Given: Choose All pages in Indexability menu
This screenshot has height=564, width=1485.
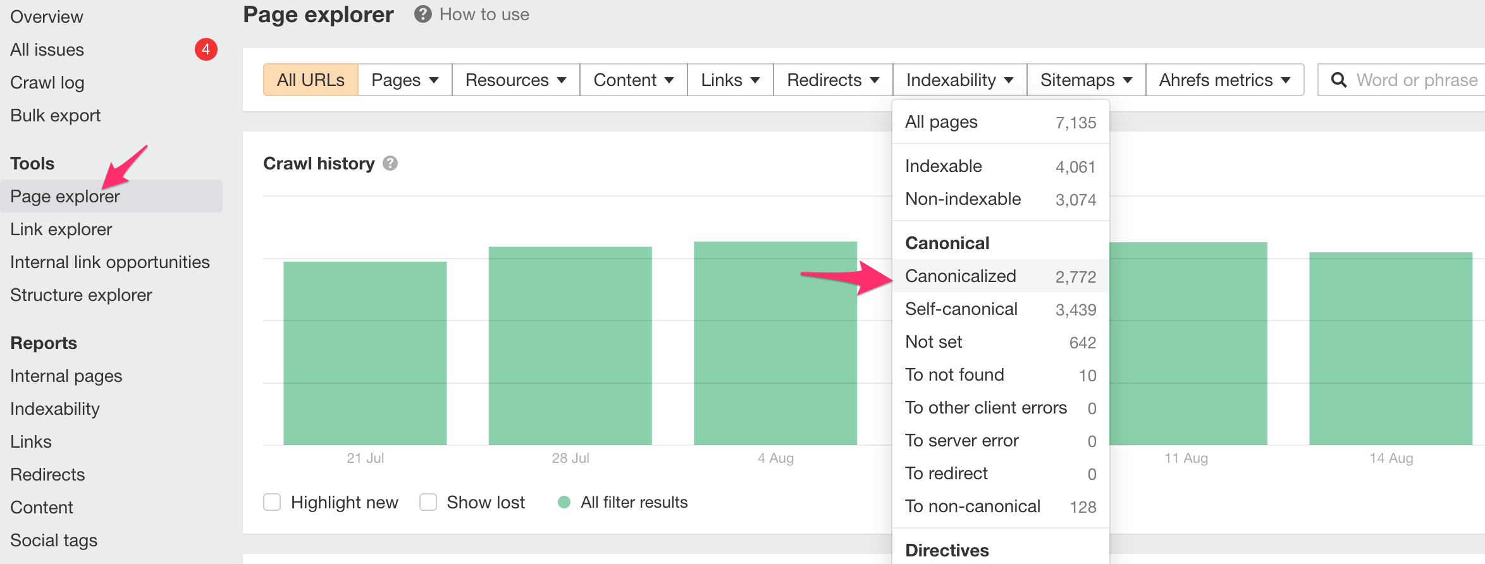Looking at the screenshot, I should pos(1001,122).
